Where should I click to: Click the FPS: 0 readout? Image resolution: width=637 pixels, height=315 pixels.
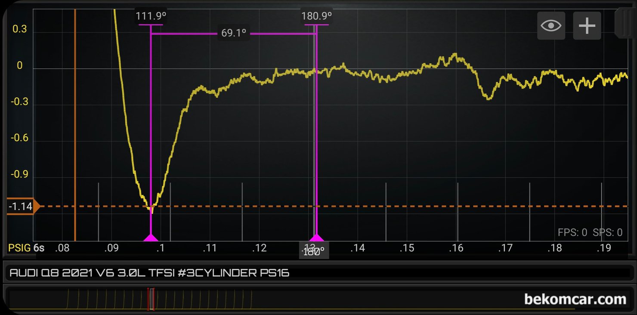[572, 233]
